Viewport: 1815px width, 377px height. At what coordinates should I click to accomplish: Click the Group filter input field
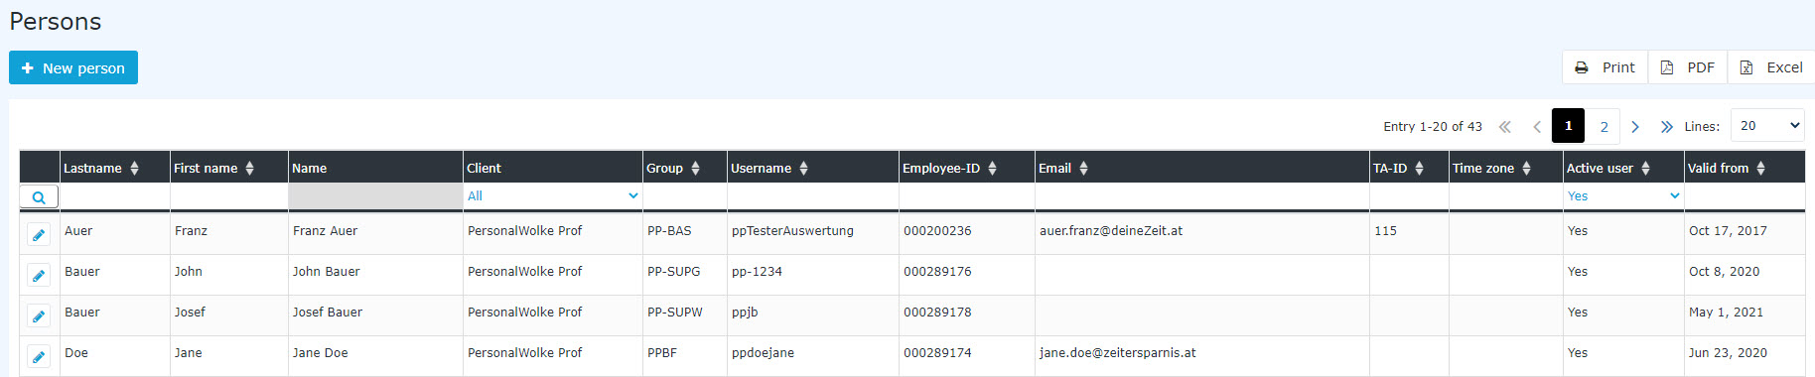(x=685, y=196)
